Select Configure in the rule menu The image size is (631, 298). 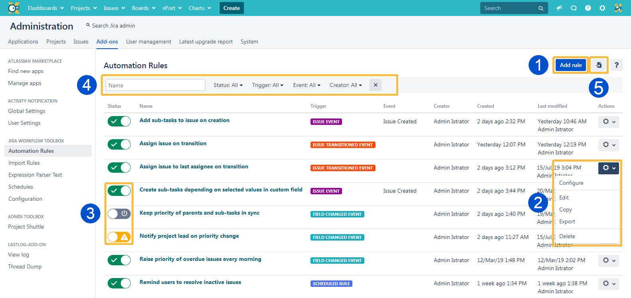click(x=571, y=183)
